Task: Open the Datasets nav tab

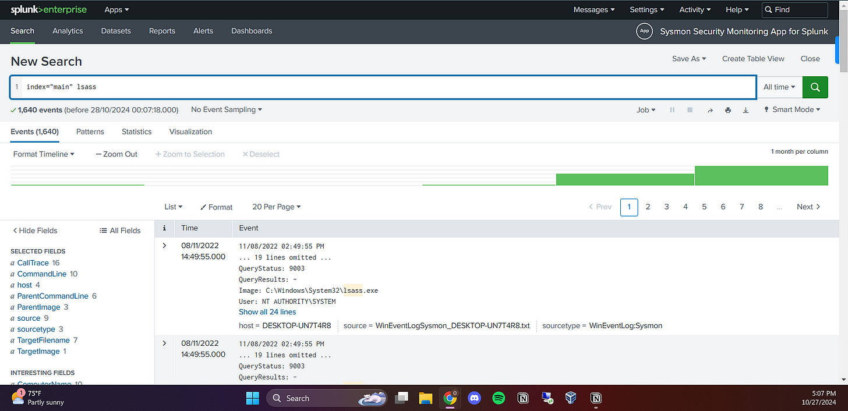Action: [x=116, y=31]
